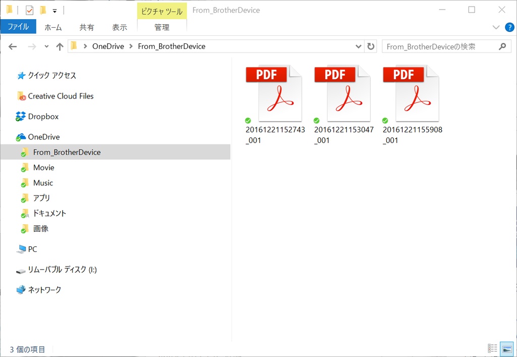Click the 画像 folder icon
The image size is (517, 357).
click(24, 228)
